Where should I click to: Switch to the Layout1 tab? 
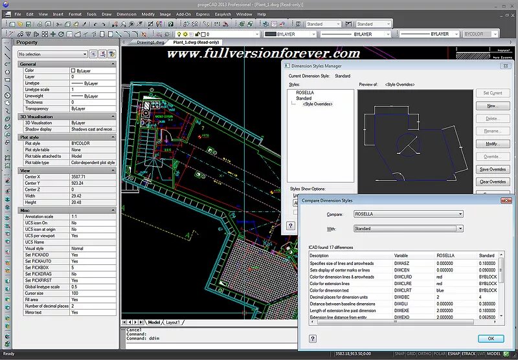click(173, 322)
